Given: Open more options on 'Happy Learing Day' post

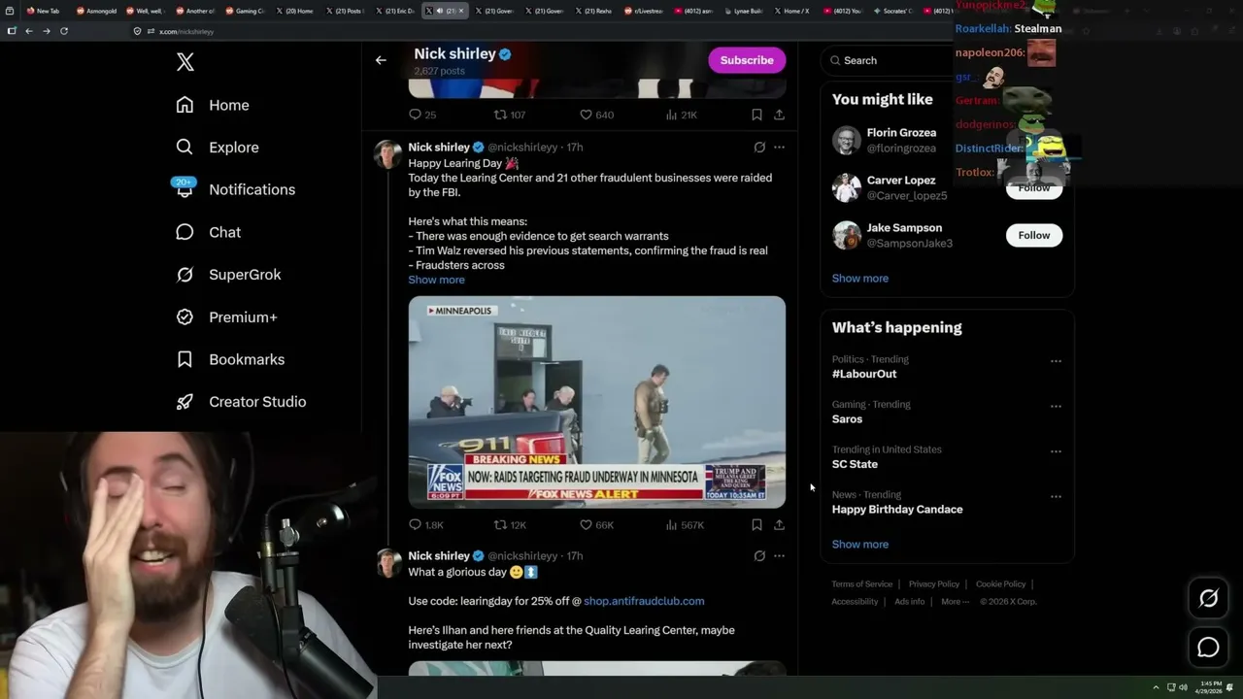Looking at the screenshot, I should (x=779, y=148).
